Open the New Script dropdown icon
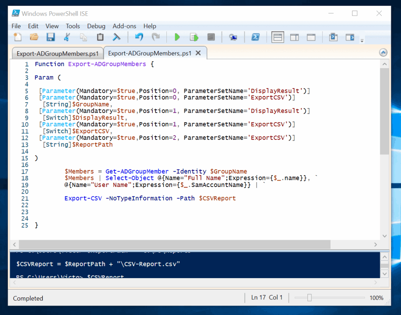Viewport: 401px width, 315px height. pos(17,37)
